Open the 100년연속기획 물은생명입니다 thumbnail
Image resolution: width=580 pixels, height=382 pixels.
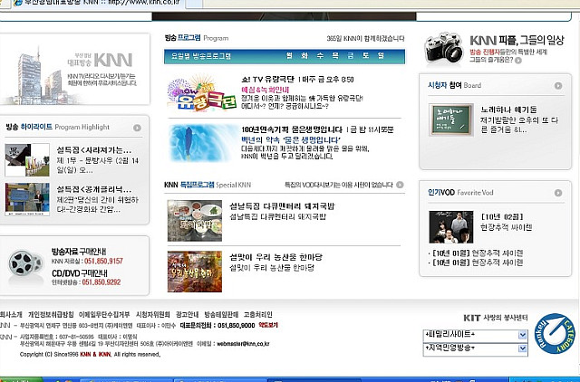(203, 143)
